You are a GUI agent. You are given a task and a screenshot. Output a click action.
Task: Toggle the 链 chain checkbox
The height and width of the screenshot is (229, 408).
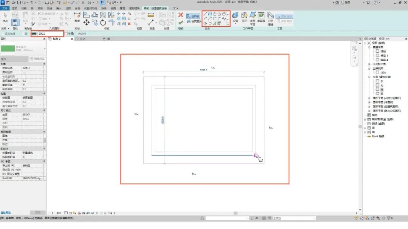point(22,34)
